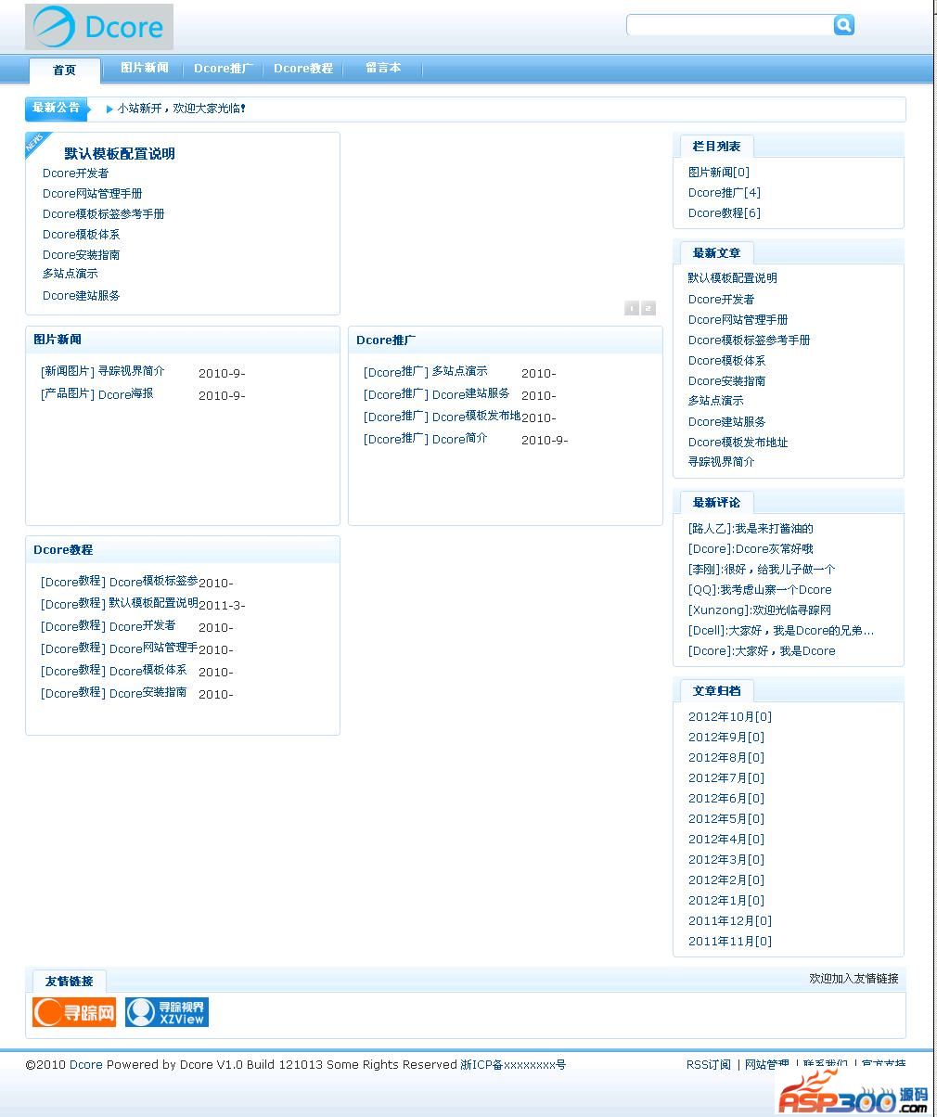Open the Dcore推广 section heading
The image size is (937, 1117).
(386, 340)
